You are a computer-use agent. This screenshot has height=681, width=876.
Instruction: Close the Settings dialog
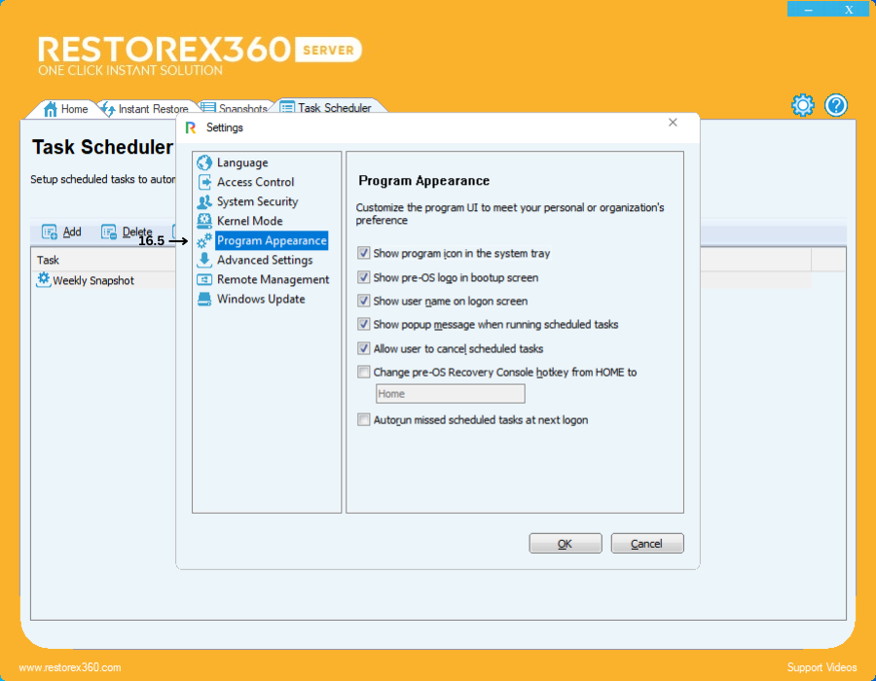point(673,123)
